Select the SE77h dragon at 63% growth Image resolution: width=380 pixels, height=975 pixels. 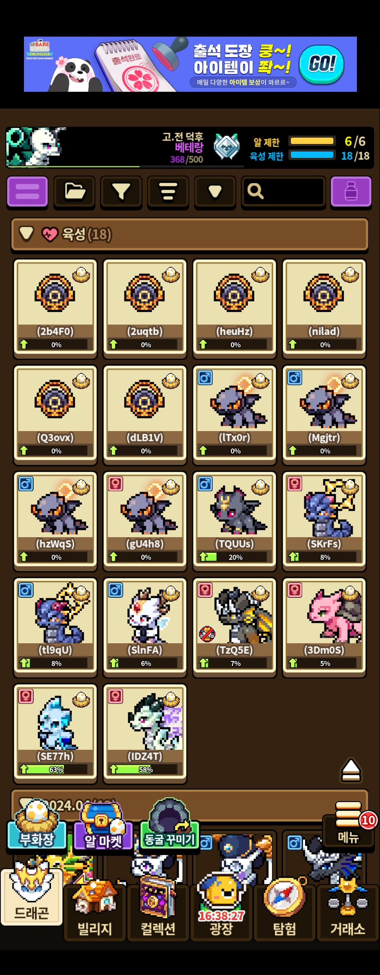tap(55, 734)
